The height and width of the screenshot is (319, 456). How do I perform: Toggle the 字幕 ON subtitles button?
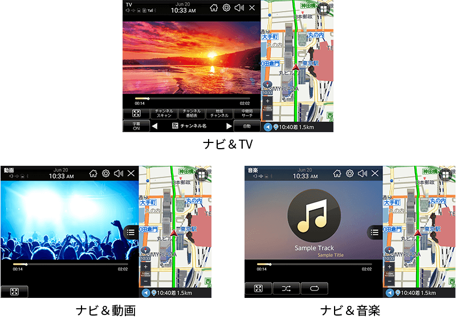136,126
